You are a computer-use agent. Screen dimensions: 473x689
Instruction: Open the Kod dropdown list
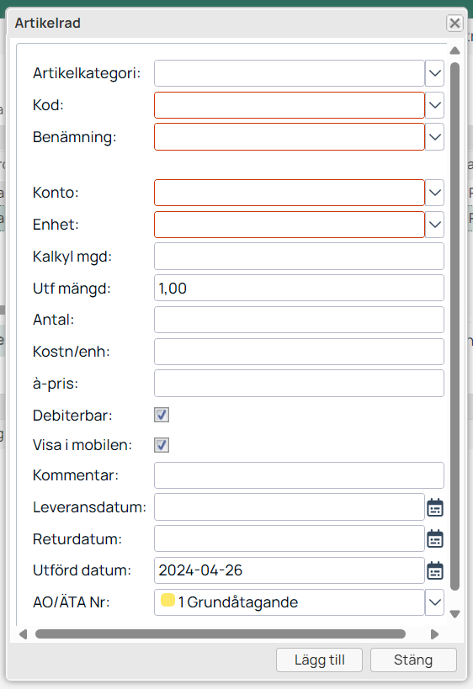(x=434, y=105)
